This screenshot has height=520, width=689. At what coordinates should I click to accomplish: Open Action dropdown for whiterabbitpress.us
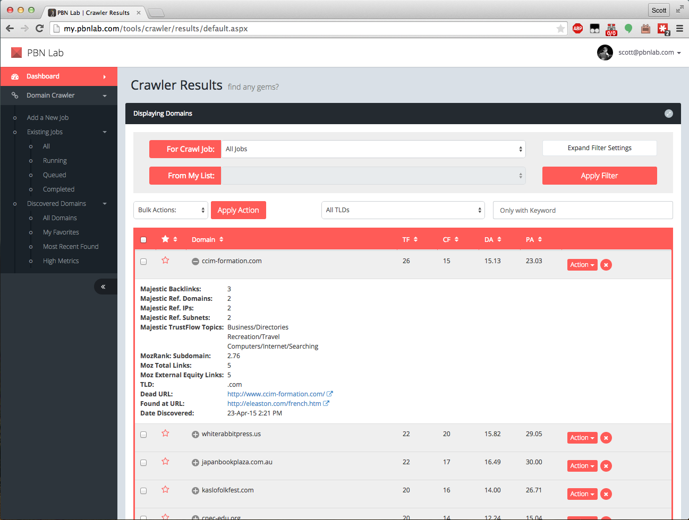[x=582, y=438]
